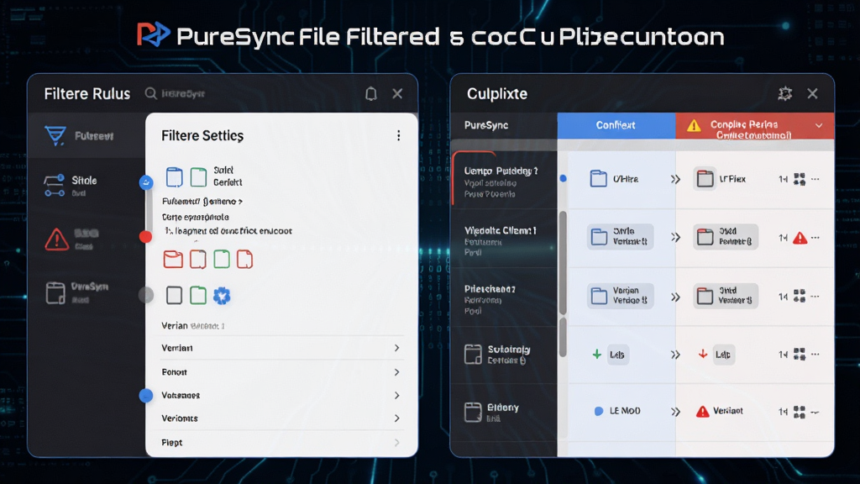Click the green document icon by Solel
Screen dimensions: 860x484
[198, 177]
